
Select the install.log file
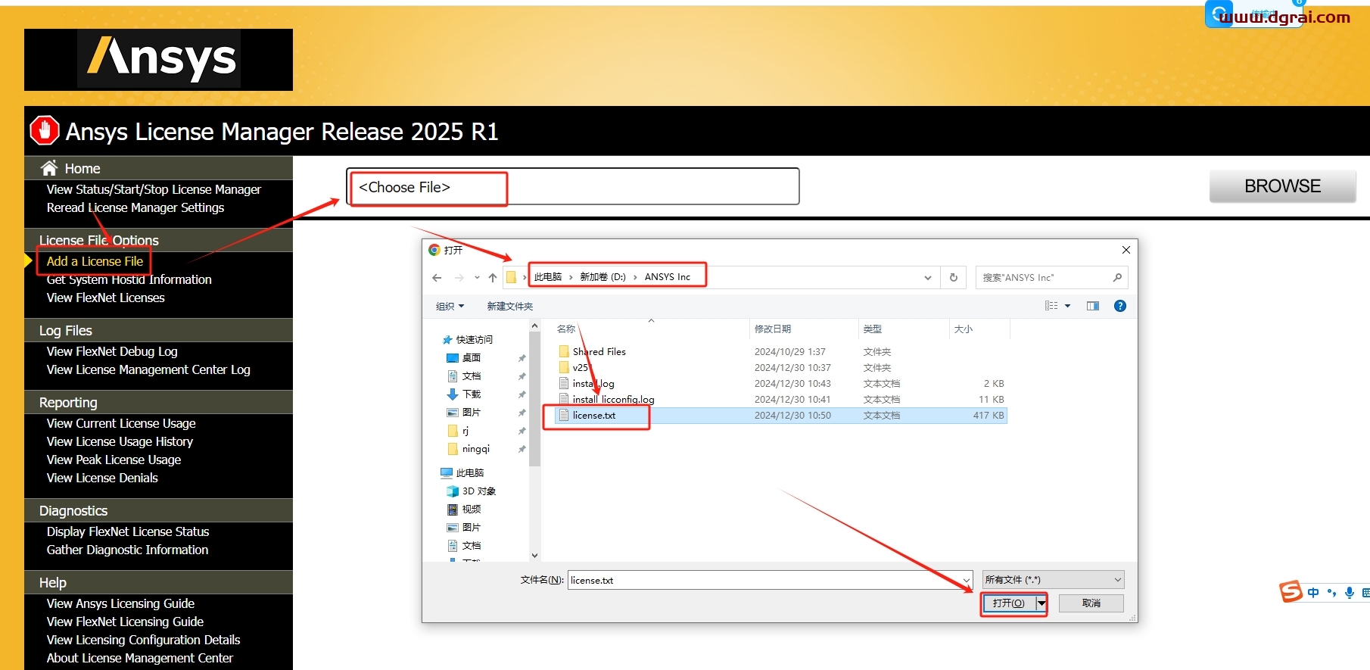tap(593, 383)
